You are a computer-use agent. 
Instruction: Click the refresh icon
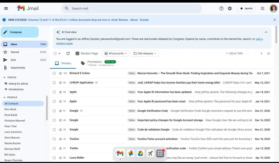tap(68, 53)
